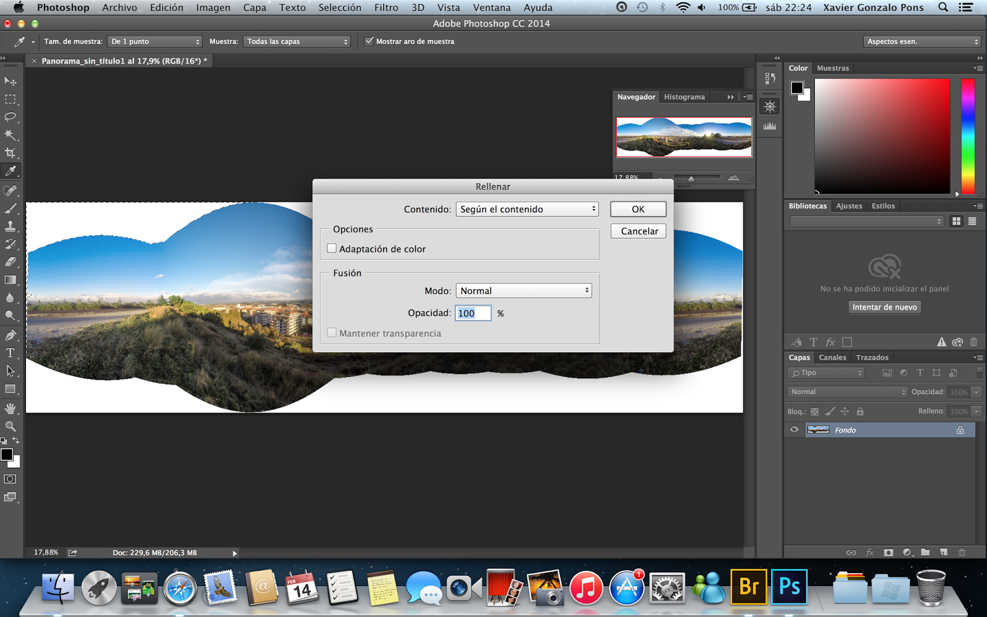
Task: Open the Selección menu
Action: click(x=340, y=7)
